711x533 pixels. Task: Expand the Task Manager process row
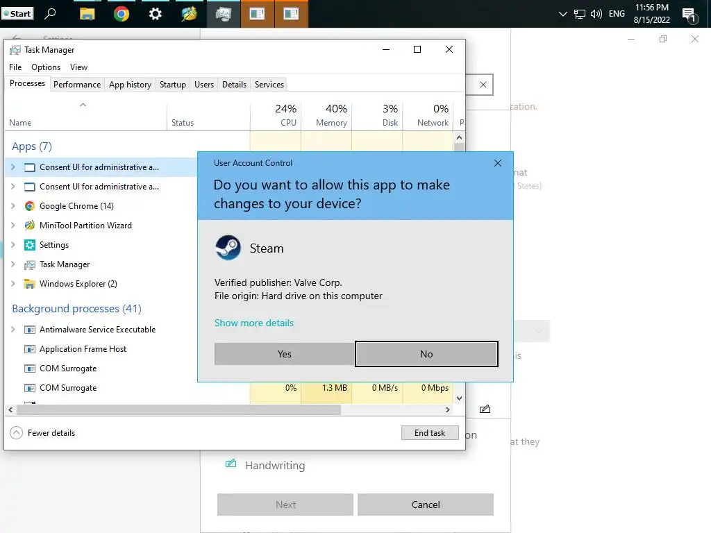[12, 264]
